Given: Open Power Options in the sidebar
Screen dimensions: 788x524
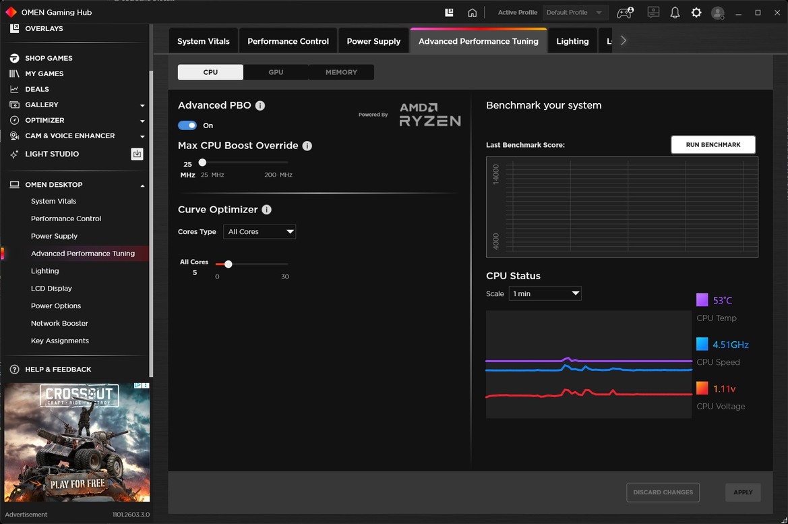Looking at the screenshot, I should click(x=56, y=305).
